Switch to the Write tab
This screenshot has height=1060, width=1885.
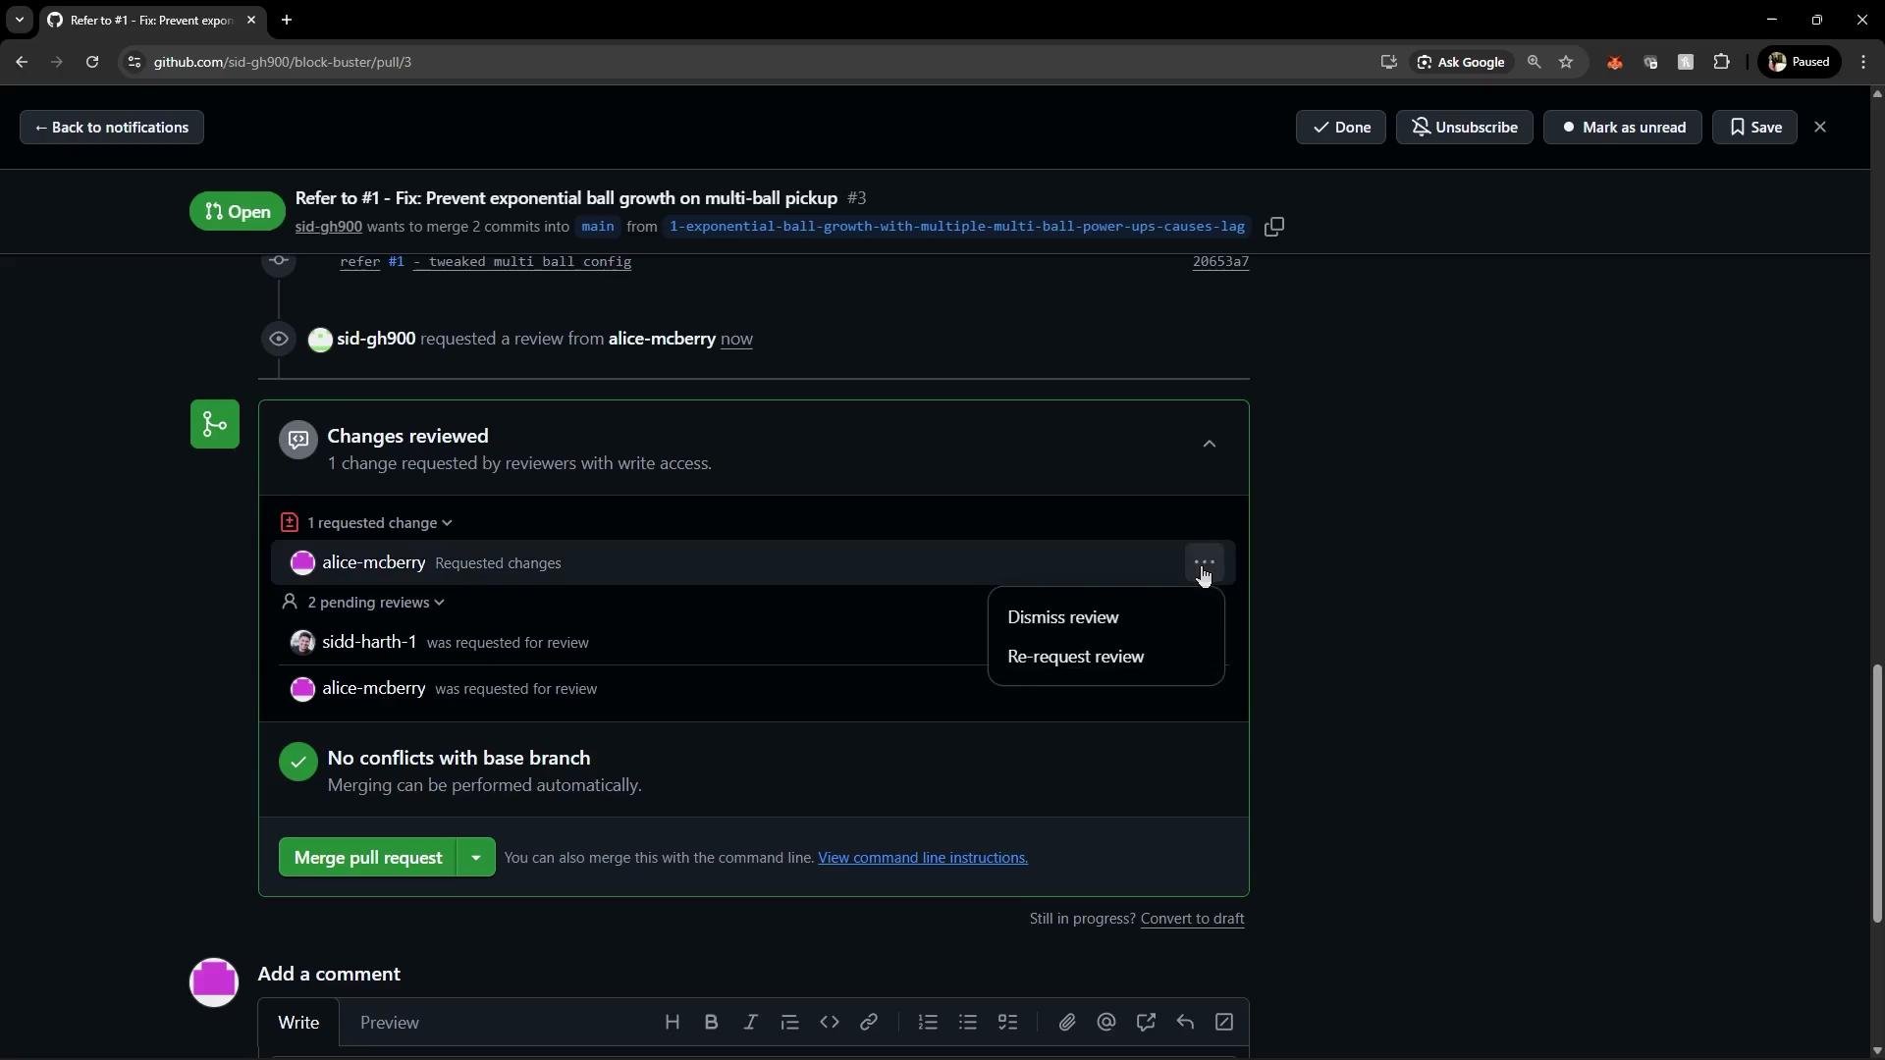pyautogui.click(x=298, y=1023)
